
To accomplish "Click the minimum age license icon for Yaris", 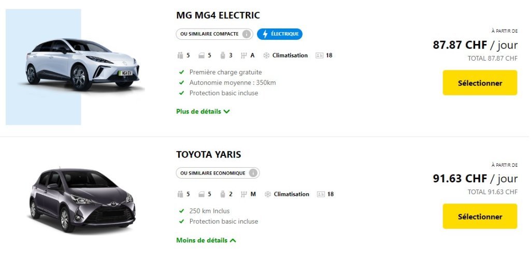I will tap(320, 194).
